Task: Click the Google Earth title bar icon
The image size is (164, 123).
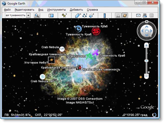Action: click(4, 3)
